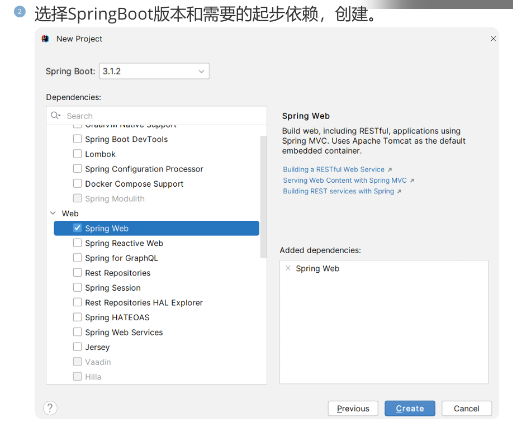Click the Cancel button

coord(467,409)
